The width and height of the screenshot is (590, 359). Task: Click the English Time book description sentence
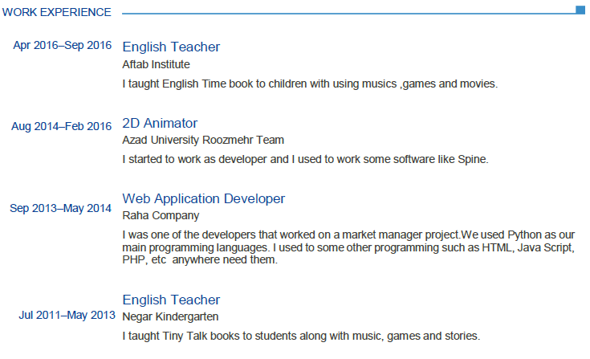pyautogui.click(x=311, y=83)
